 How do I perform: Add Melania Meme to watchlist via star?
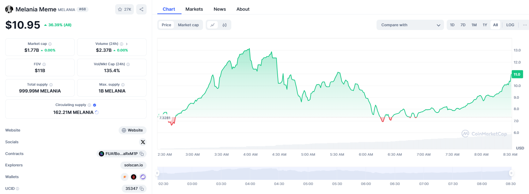(x=124, y=9)
